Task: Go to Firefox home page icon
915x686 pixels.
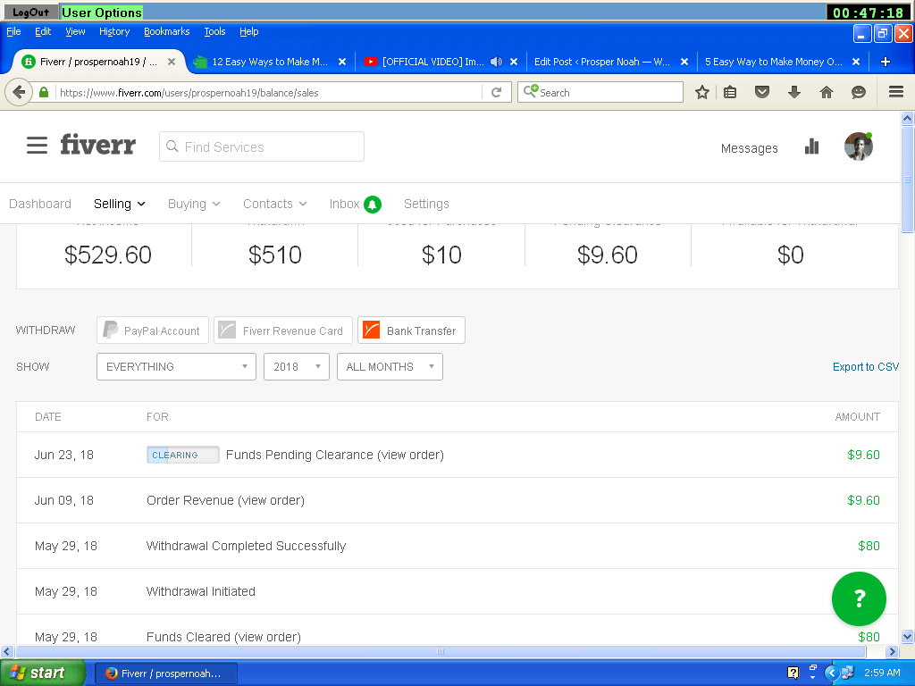Action: (826, 92)
